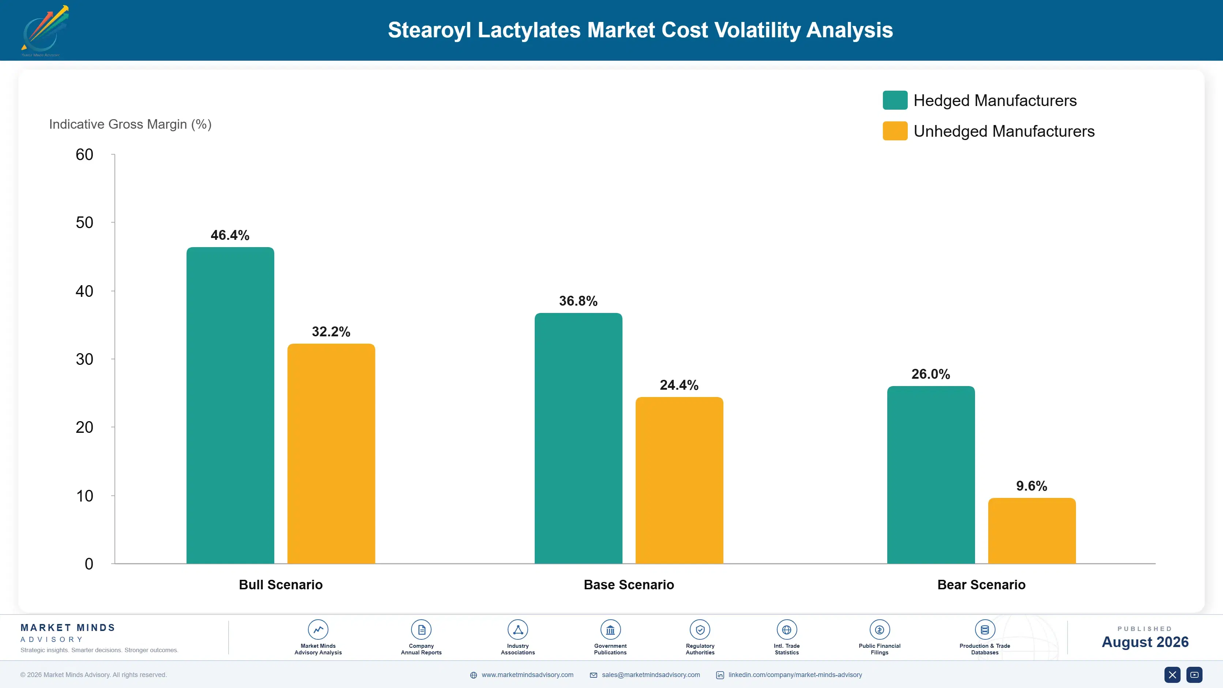Click the Hedged Manufacturers teal legend swatch
Screen dimensions: 1223x688
click(895, 100)
